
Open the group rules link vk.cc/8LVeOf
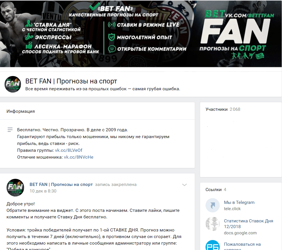click(69, 150)
